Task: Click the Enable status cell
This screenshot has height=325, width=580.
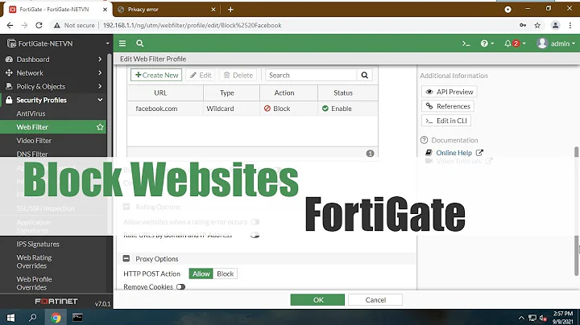Action: (337, 109)
